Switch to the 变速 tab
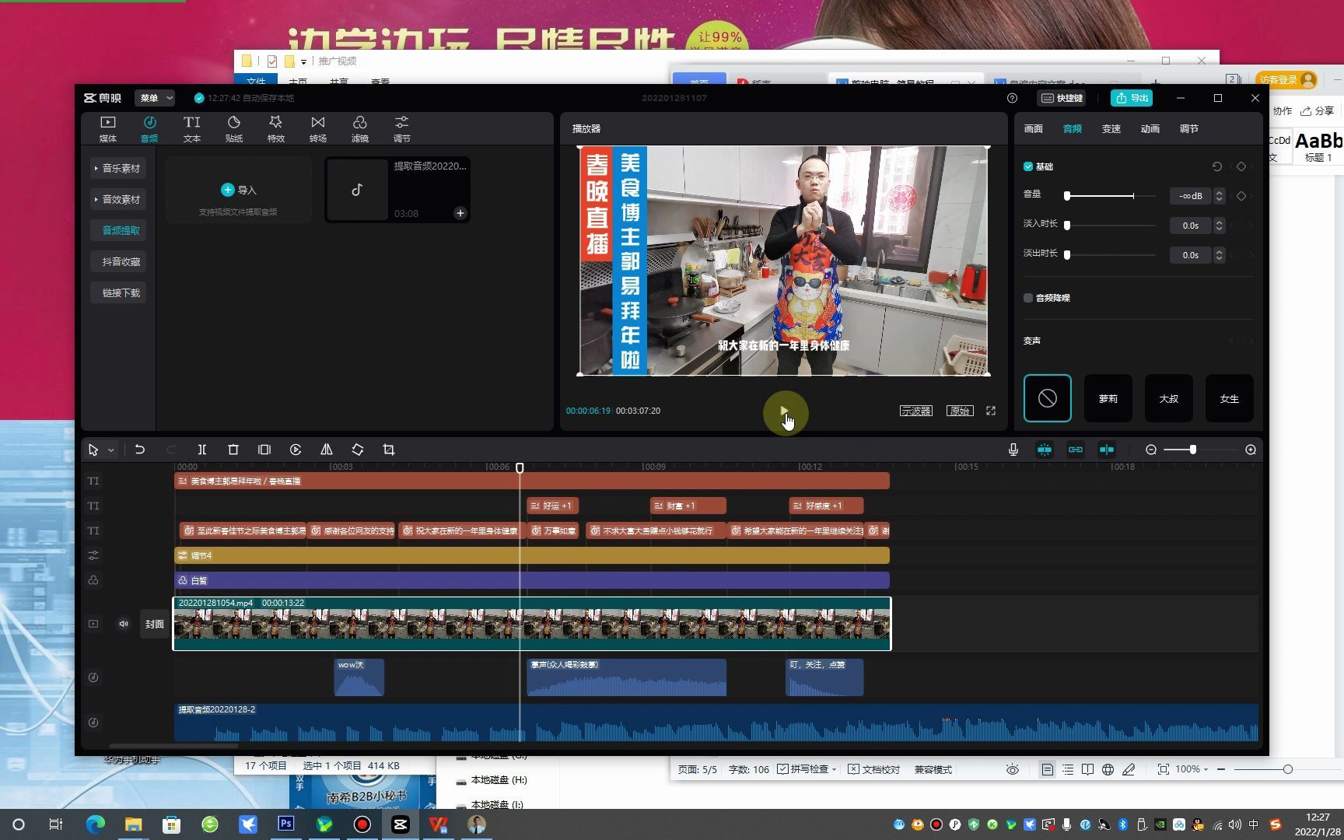 (x=1111, y=129)
